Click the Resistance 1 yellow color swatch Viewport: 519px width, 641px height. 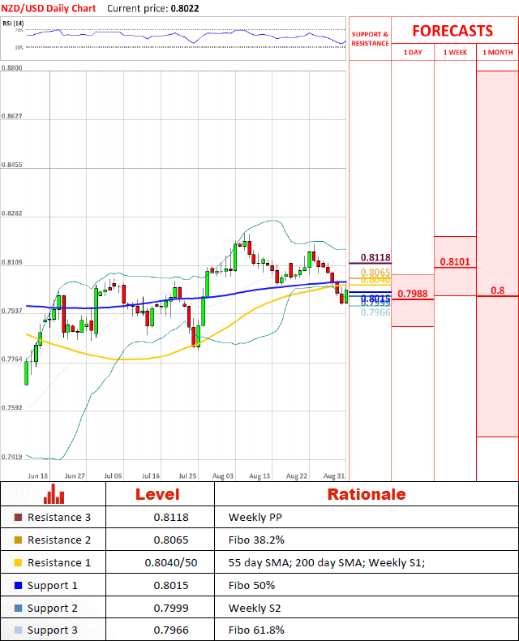19,562
